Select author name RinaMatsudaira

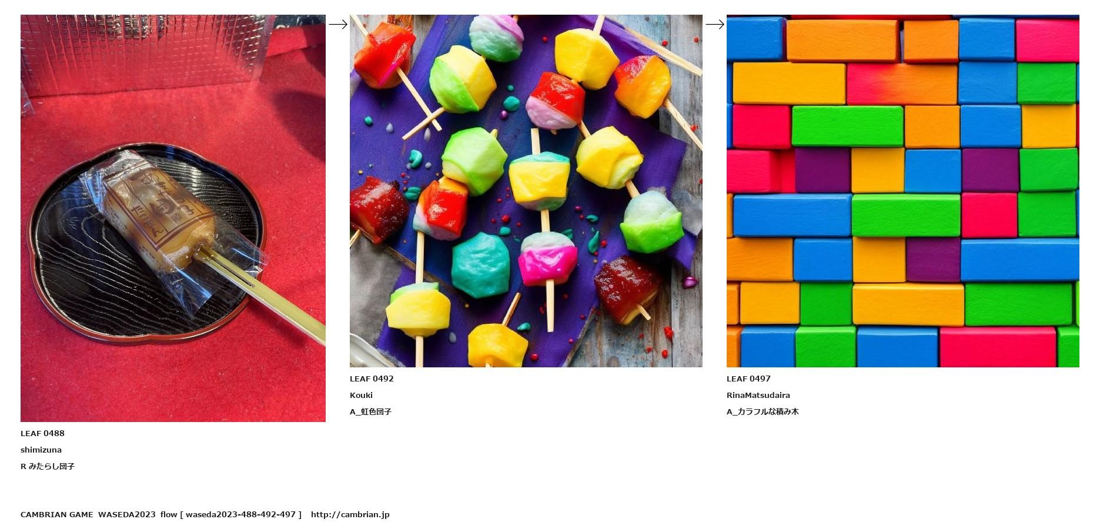coord(758,395)
